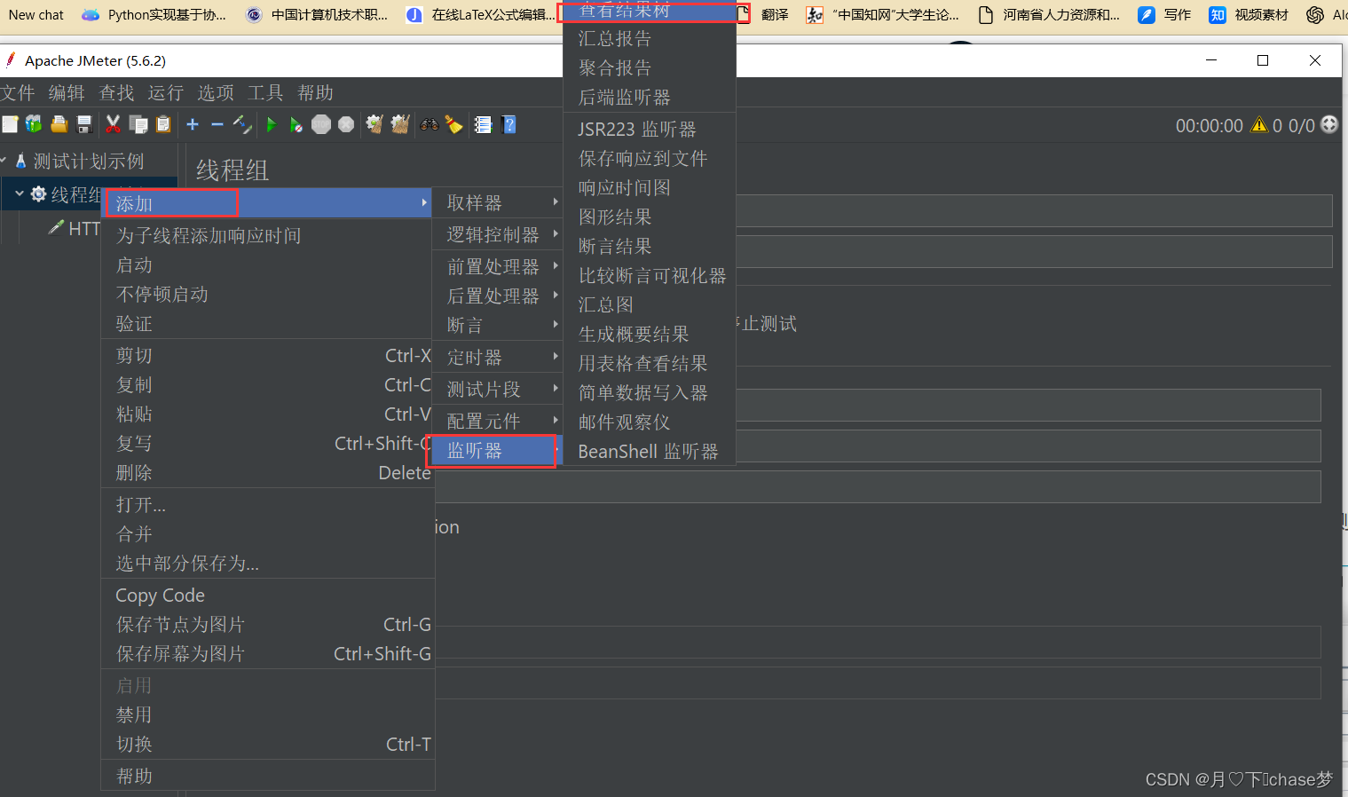Click the Paste clipboard icon
Viewport: 1348px width, 797px height.
pos(163,124)
